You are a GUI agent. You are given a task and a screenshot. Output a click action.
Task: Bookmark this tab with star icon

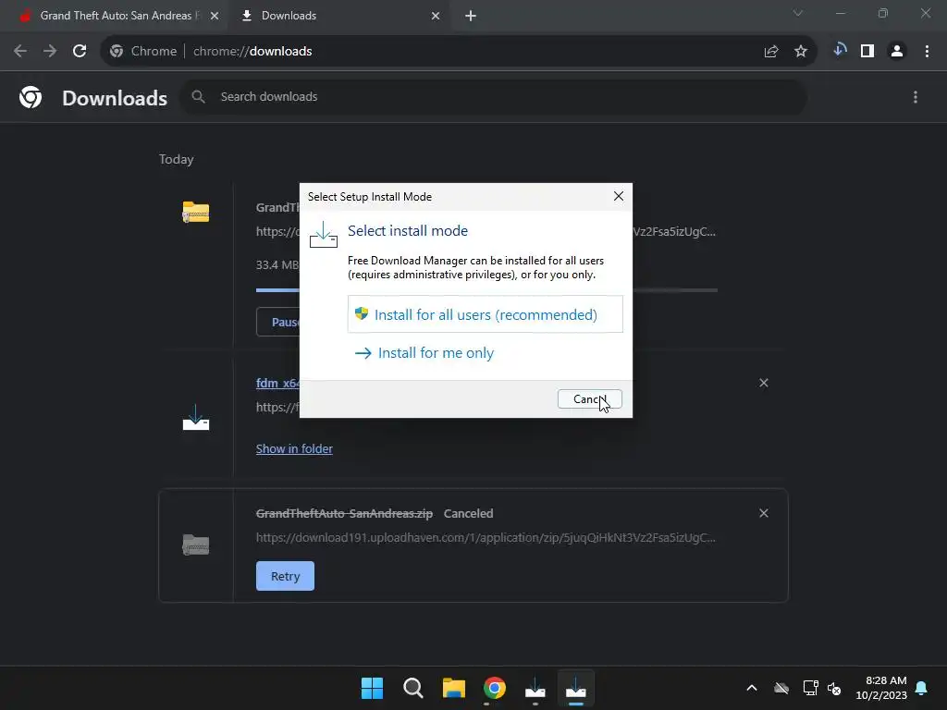coord(800,52)
